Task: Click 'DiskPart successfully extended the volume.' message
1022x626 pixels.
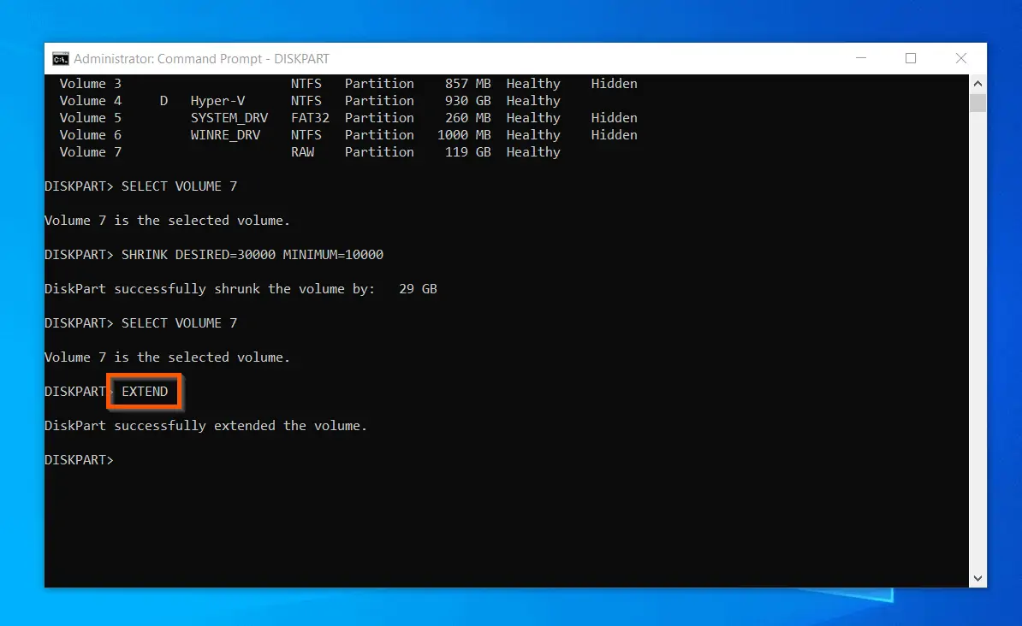Action: (x=206, y=425)
